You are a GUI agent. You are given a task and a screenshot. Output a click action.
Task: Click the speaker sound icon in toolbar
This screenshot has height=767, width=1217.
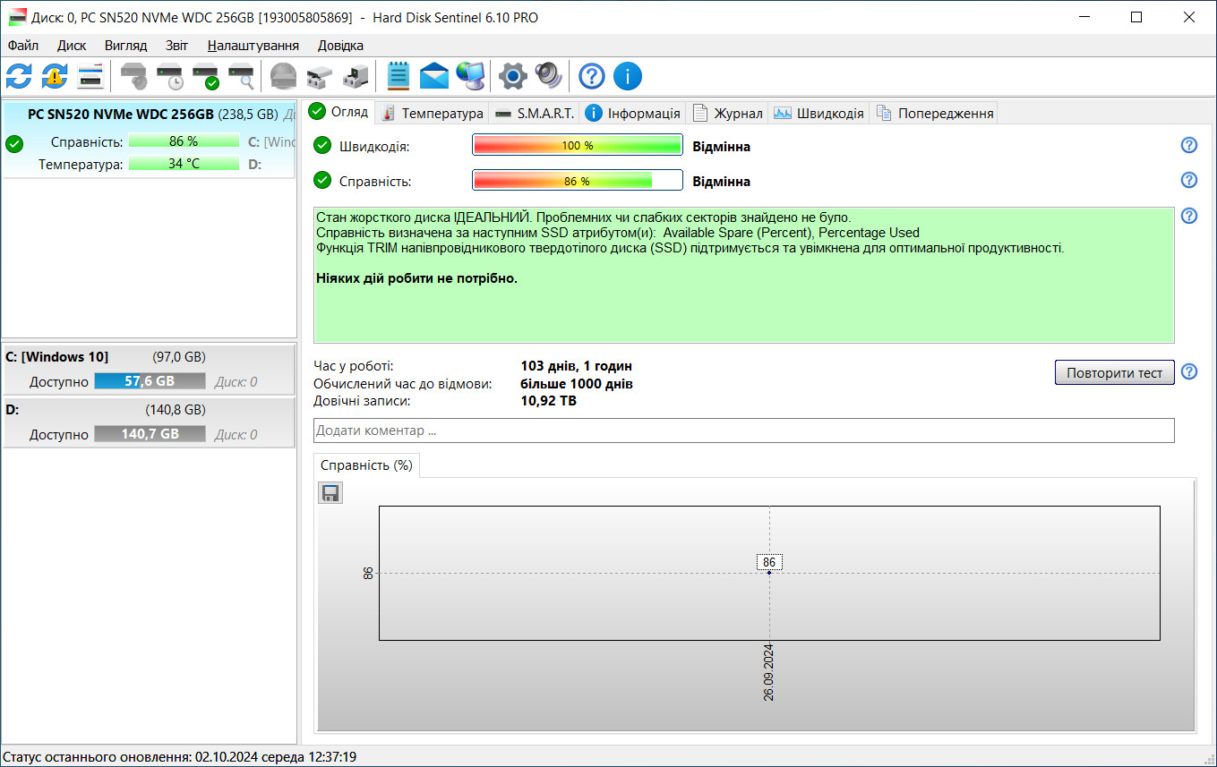coord(548,77)
